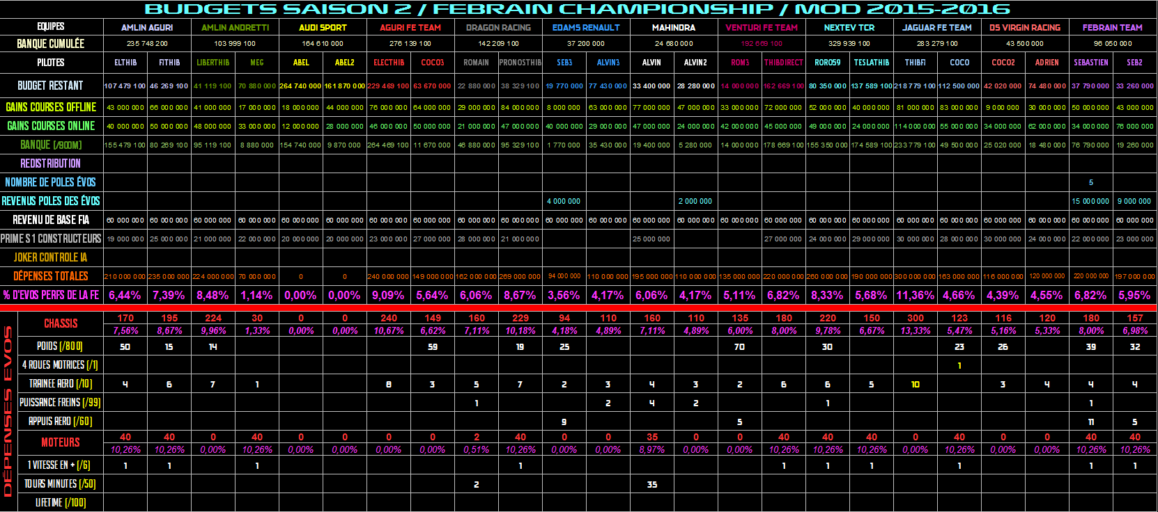Click the 11,36% evolution percentage cell
The width and height of the screenshot is (1158, 512).
coord(915,295)
